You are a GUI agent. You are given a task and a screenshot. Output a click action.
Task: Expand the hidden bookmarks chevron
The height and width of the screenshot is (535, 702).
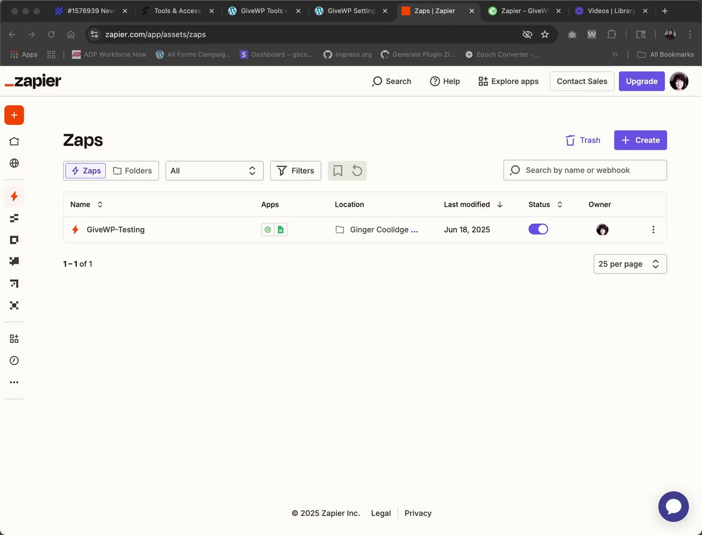pos(615,54)
